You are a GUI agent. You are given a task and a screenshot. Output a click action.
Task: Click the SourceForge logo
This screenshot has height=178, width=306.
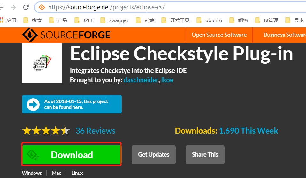pyautogui.click(x=66, y=35)
